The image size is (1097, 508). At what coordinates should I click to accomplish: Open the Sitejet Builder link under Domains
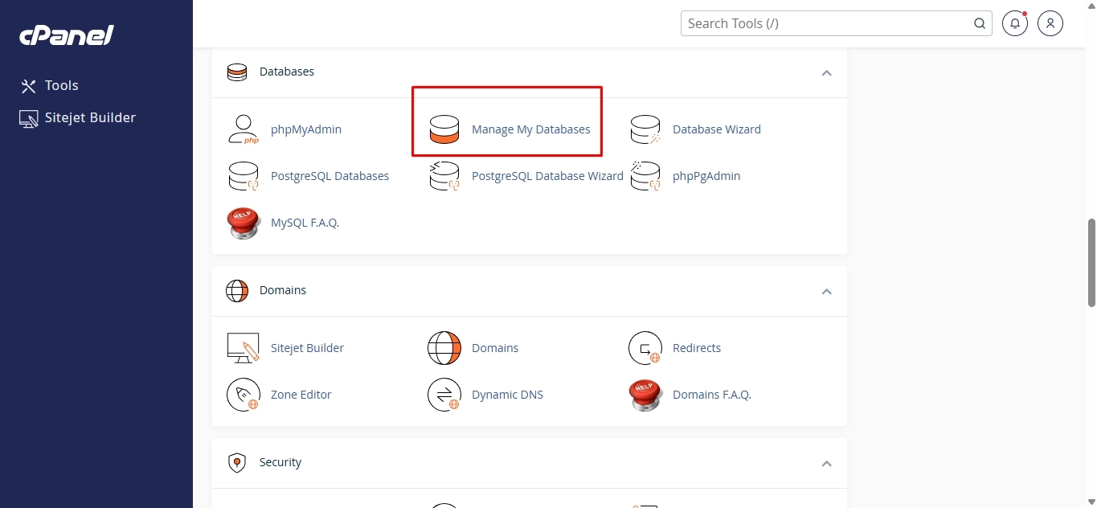(x=307, y=348)
